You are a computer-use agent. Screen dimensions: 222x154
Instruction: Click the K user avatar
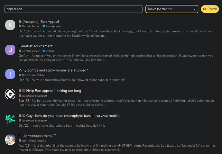10,25
